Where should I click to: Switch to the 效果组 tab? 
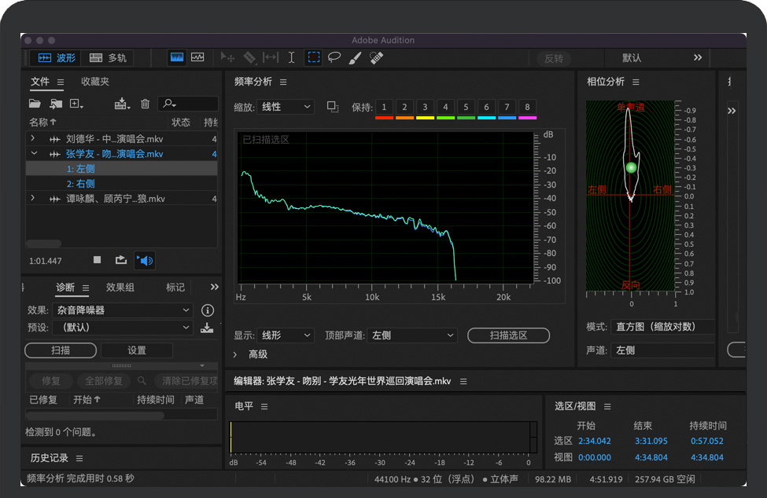click(x=120, y=287)
